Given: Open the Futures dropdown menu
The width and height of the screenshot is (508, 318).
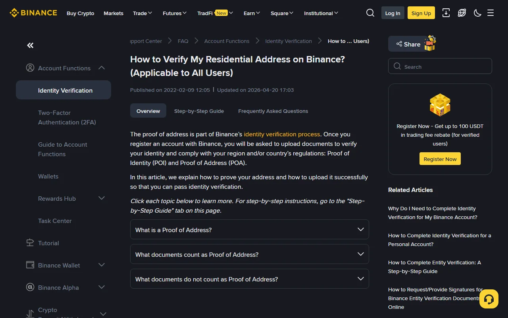Looking at the screenshot, I should (175, 13).
